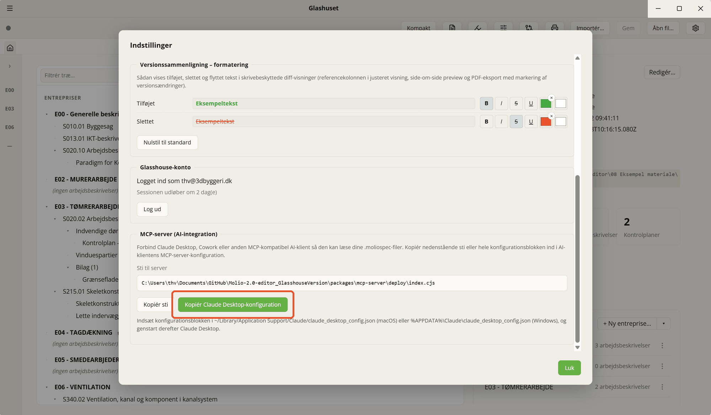Click the Kompakt toolbar button
The height and width of the screenshot is (415, 711).
pos(418,28)
